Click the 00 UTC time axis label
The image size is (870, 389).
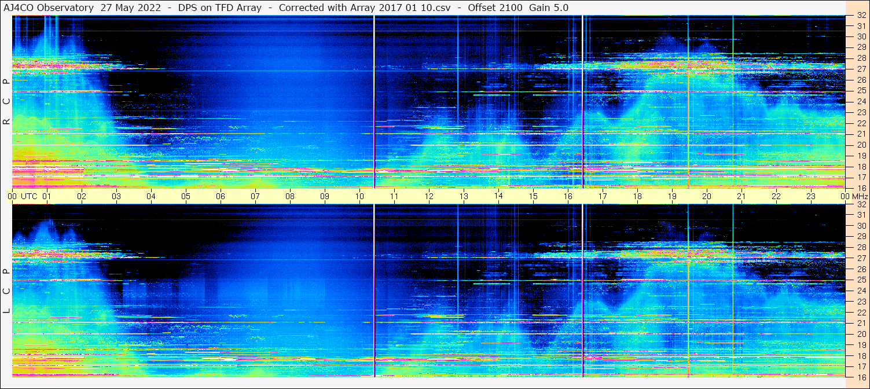point(23,196)
